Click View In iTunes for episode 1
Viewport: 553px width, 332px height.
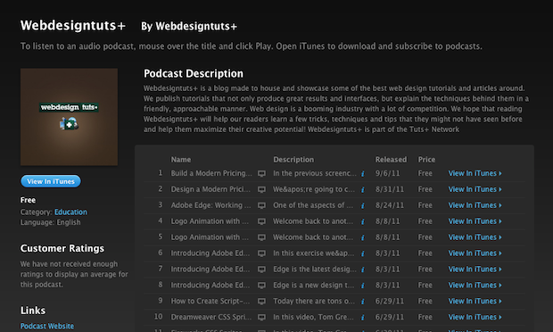pyautogui.click(x=475, y=173)
